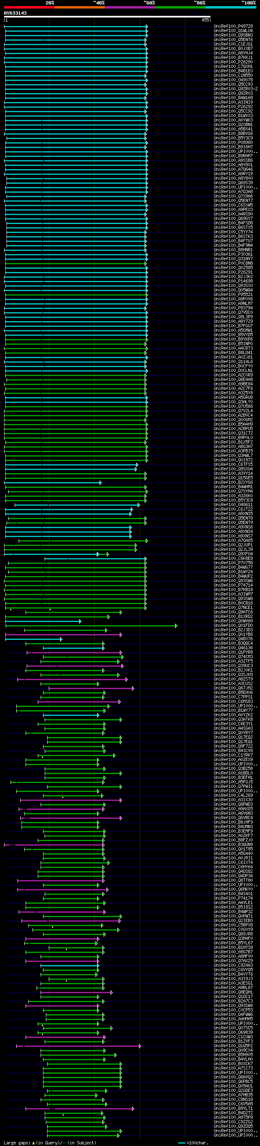Open hit UniRef100_C6TFS5
260x1146 pixels.
coord(233,464)
